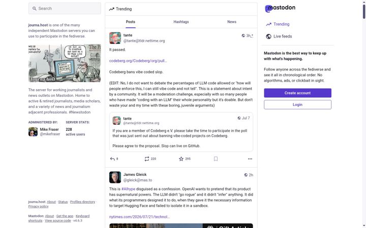Open Mike Fraser's administrator avatar

pyautogui.click(x=33, y=132)
